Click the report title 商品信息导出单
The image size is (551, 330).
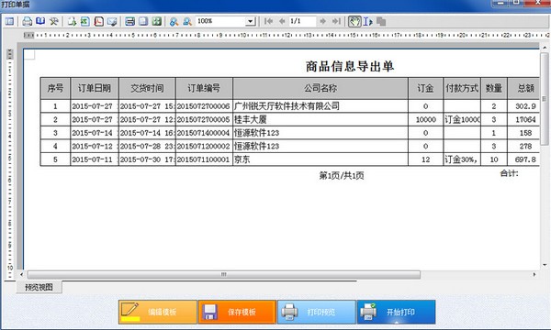[350, 66]
